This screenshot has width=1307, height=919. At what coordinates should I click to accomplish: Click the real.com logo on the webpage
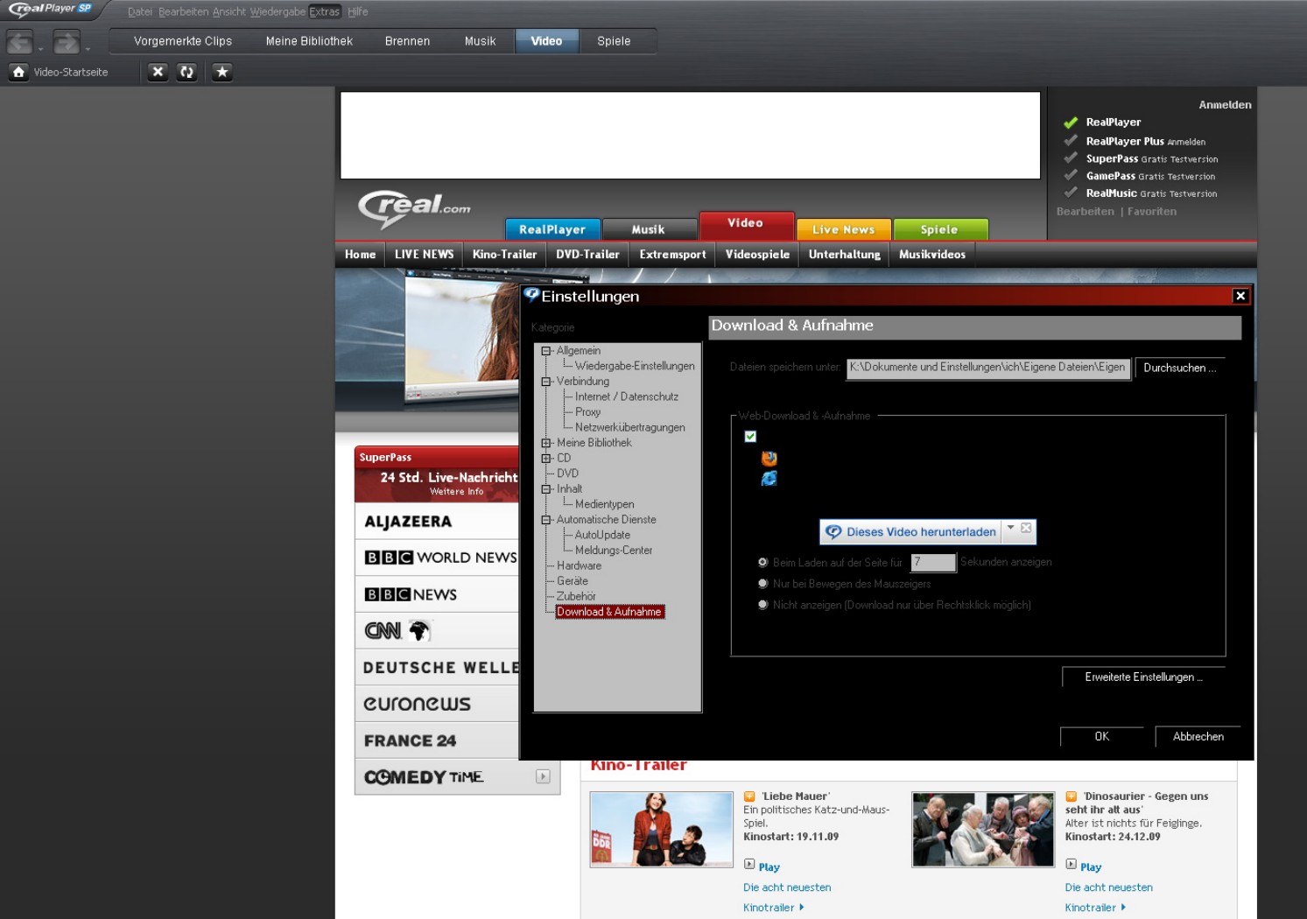(x=414, y=210)
